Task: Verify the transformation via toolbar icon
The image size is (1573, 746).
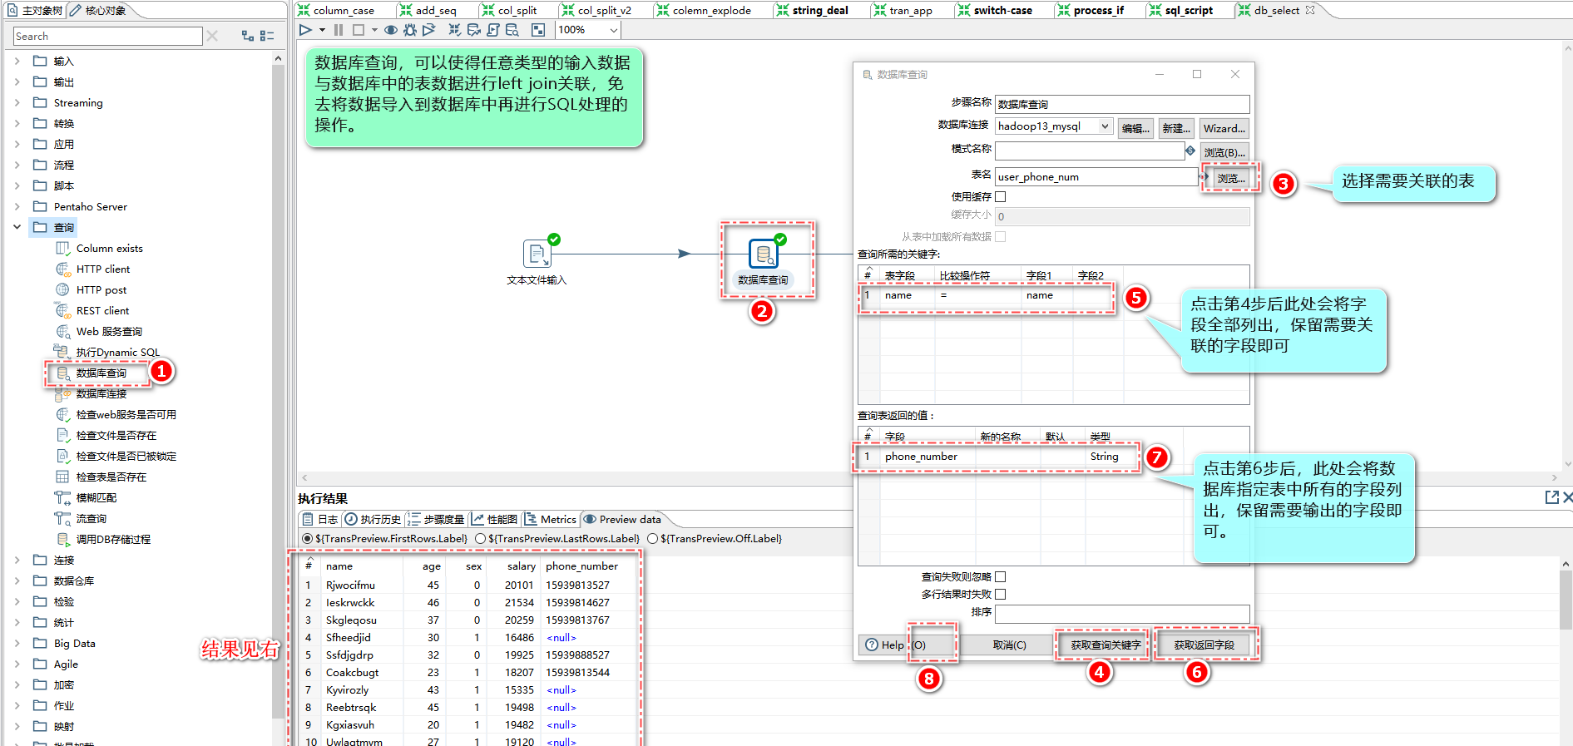Action: [x=454, y=30]
